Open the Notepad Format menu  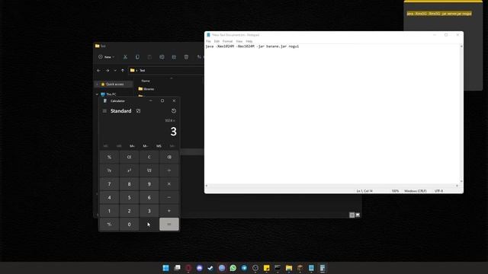click(227, 41)
